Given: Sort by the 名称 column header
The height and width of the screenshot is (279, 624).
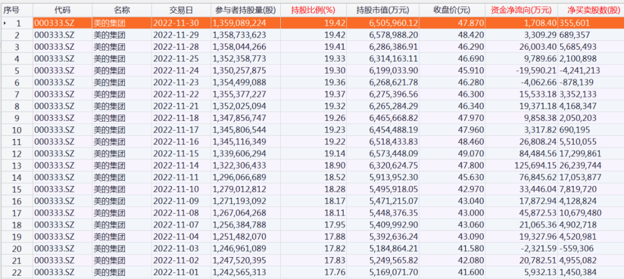Looking at the screenshot, I should coord(122,10).
